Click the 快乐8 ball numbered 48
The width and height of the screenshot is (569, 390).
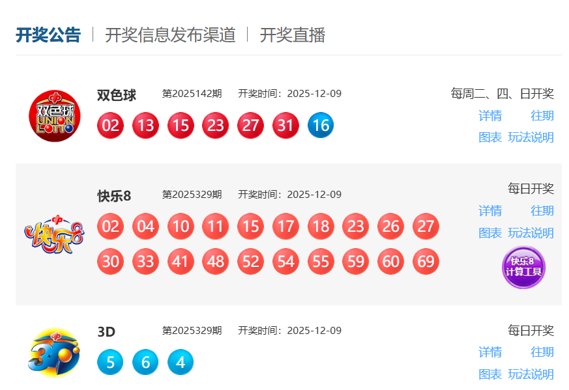point(216,261)
